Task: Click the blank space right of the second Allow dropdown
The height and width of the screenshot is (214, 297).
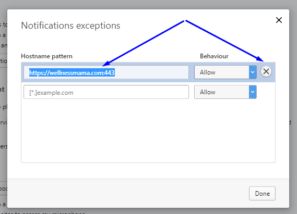Action: coord(266,92)
